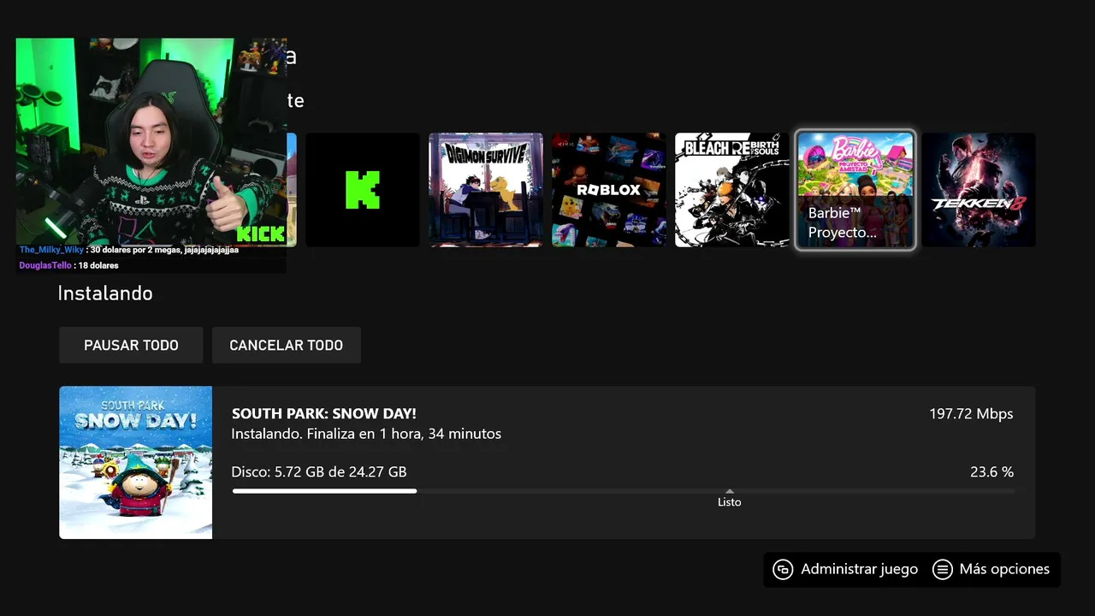This screenshot has height=616, width=1095.
Task: Choose the Administrar juego label
Action: pyautogui.click(x=859, y=569)
